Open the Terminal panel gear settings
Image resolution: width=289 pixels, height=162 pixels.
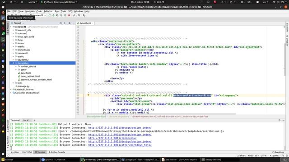[x=280, y=120]
